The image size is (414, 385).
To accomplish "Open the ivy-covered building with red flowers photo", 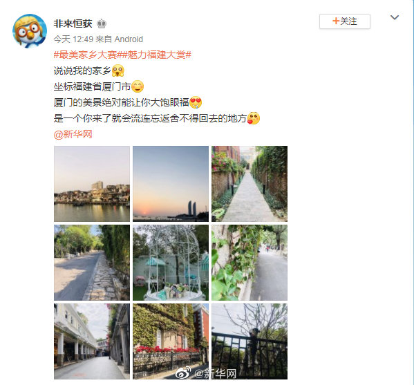I will pos(171,341).
